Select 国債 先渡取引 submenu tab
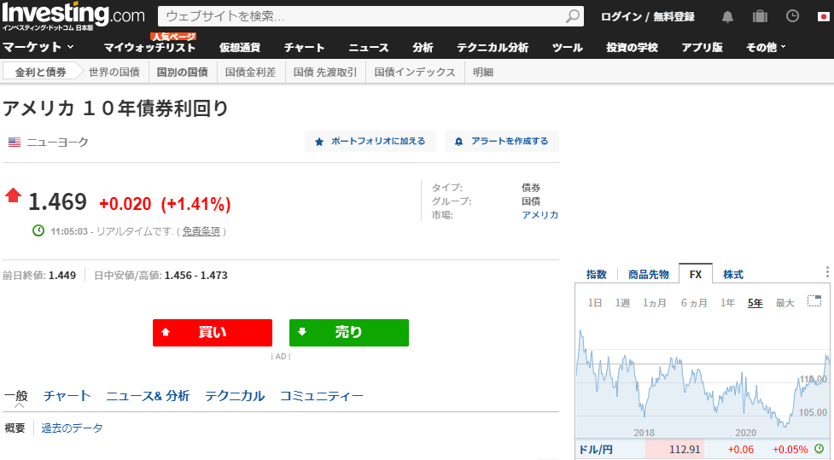834x460 pixels. (325, 72)
